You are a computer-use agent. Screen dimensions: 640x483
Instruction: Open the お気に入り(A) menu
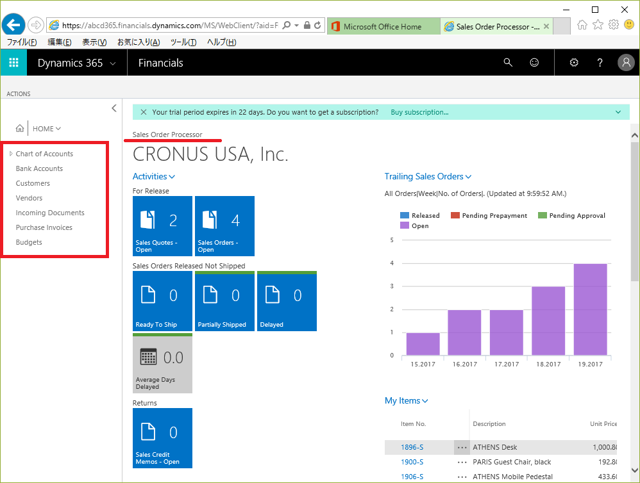(x=139, y=42)
